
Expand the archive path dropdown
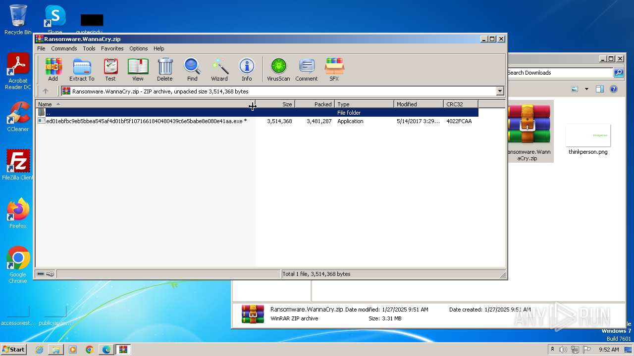coord(500,91)
